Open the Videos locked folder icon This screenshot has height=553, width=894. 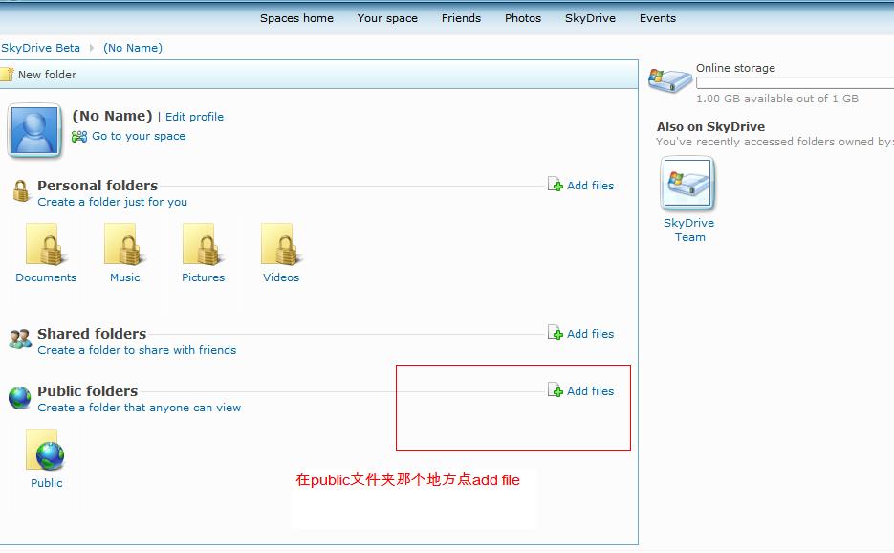tap(280, 244)
